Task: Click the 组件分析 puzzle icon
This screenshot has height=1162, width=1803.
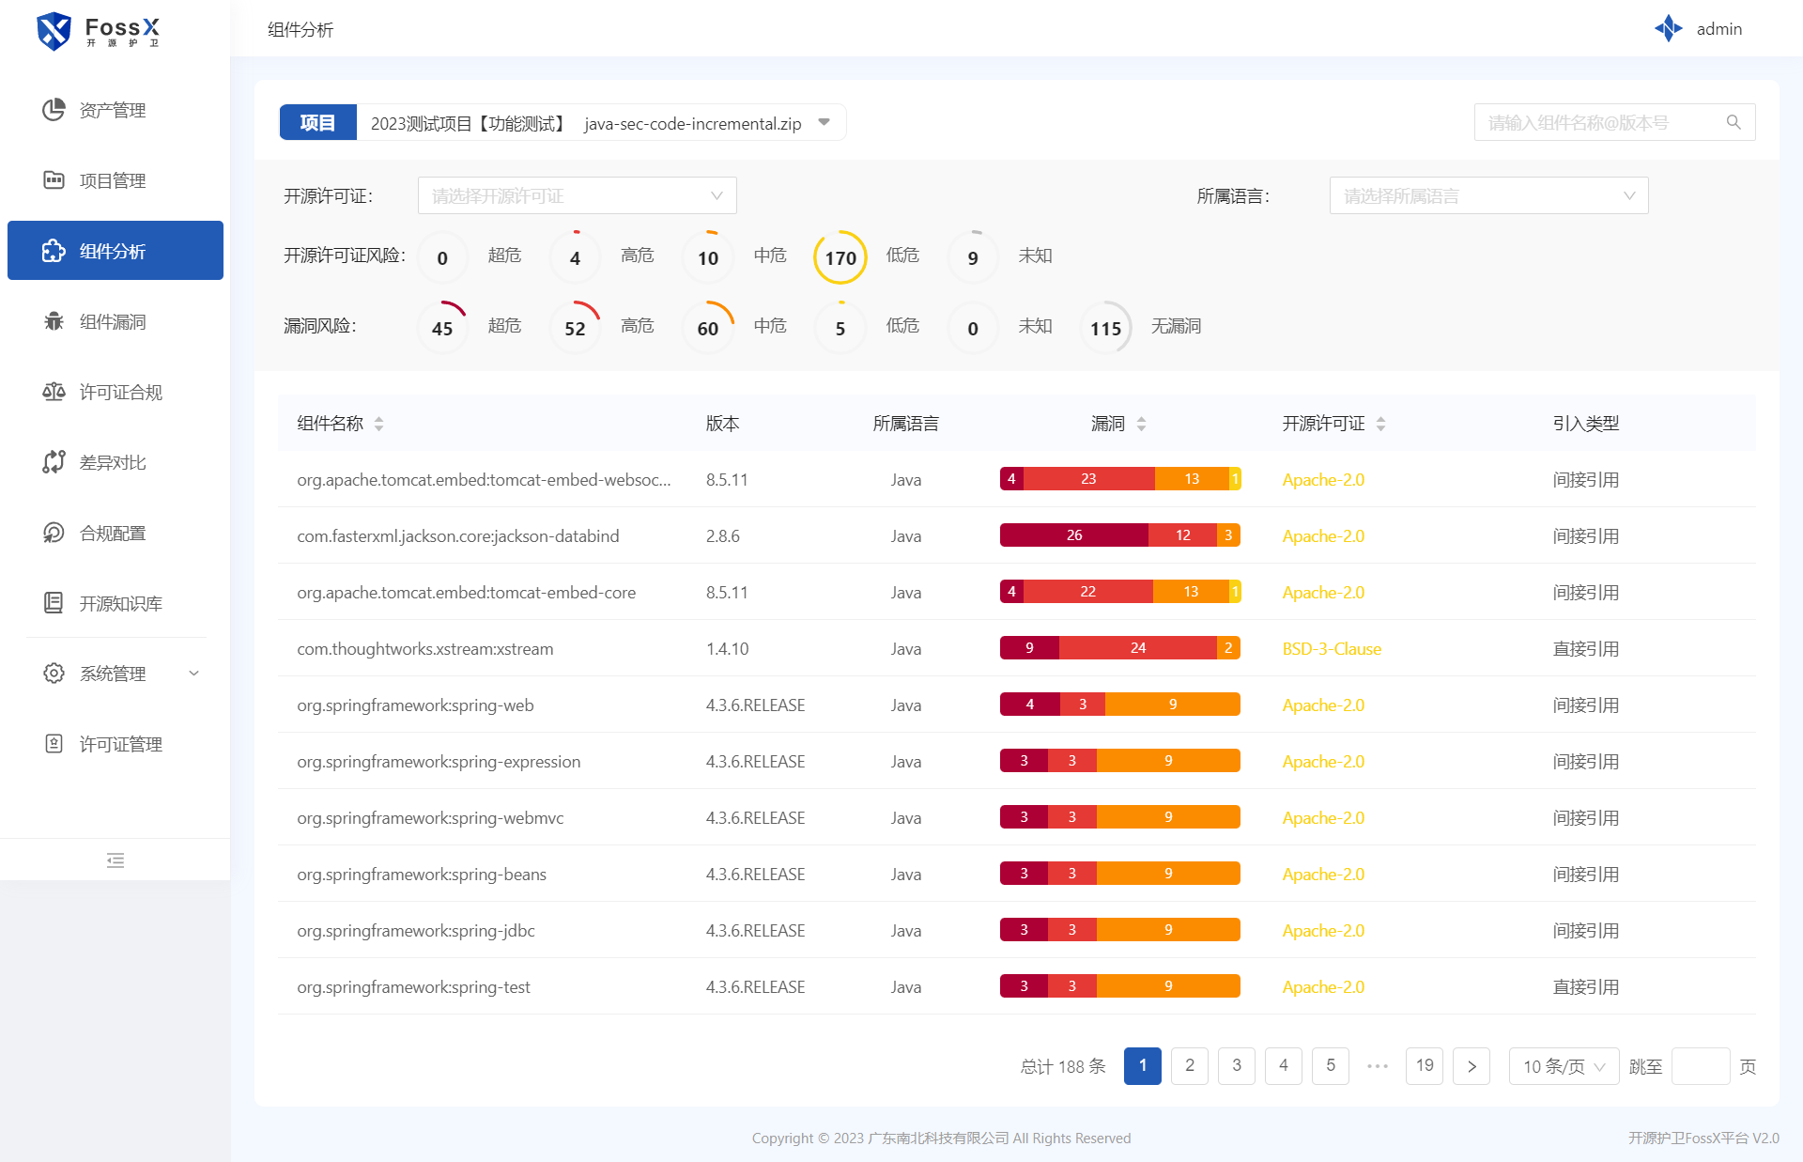Action: click(x=54, y=251)
